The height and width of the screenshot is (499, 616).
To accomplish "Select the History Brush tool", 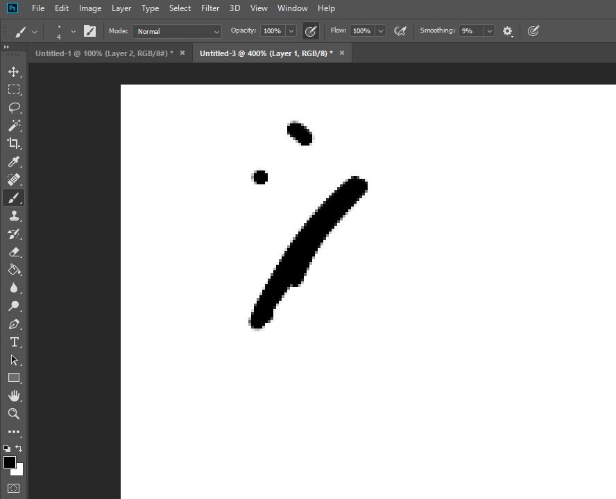I will pos(14,234).
